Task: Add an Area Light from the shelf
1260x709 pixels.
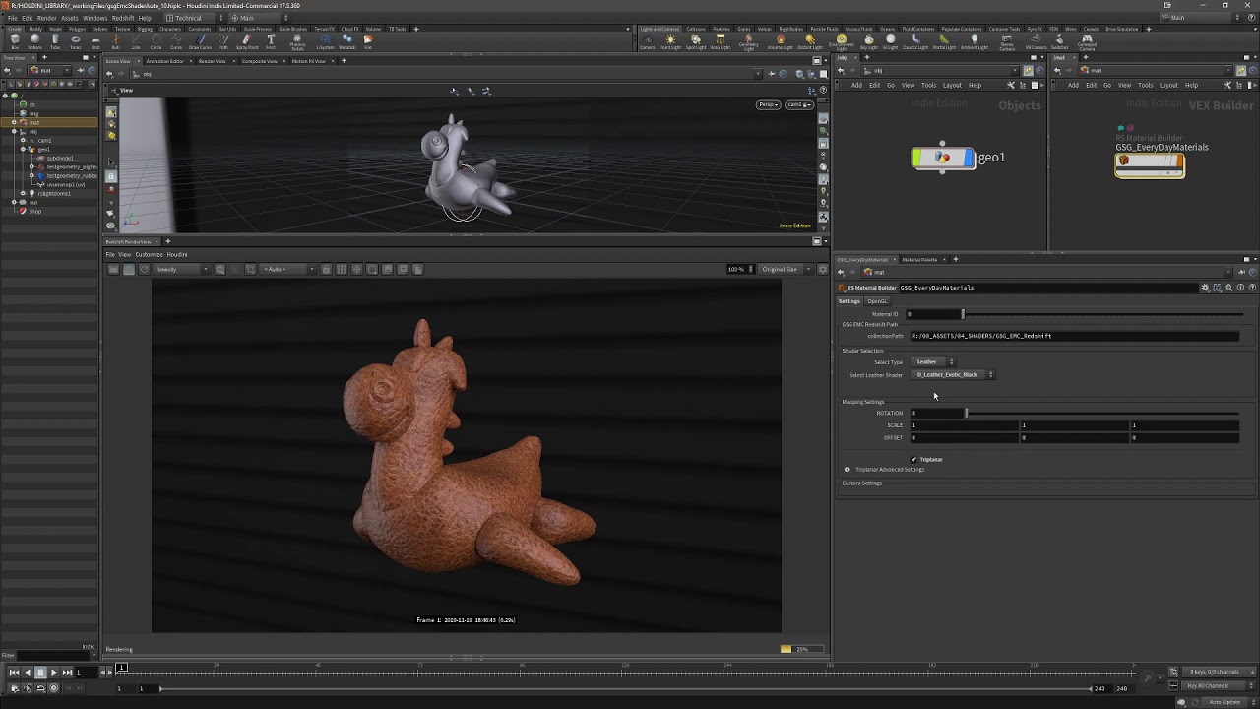Action: (721, 42)
